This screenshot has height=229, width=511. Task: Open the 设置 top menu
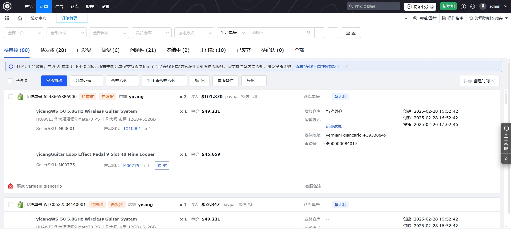pyautogui.click(x=105, y=6)
